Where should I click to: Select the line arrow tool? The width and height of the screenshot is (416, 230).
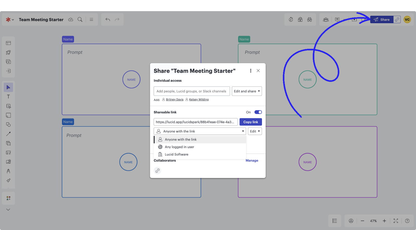click(x=8, y=134)
